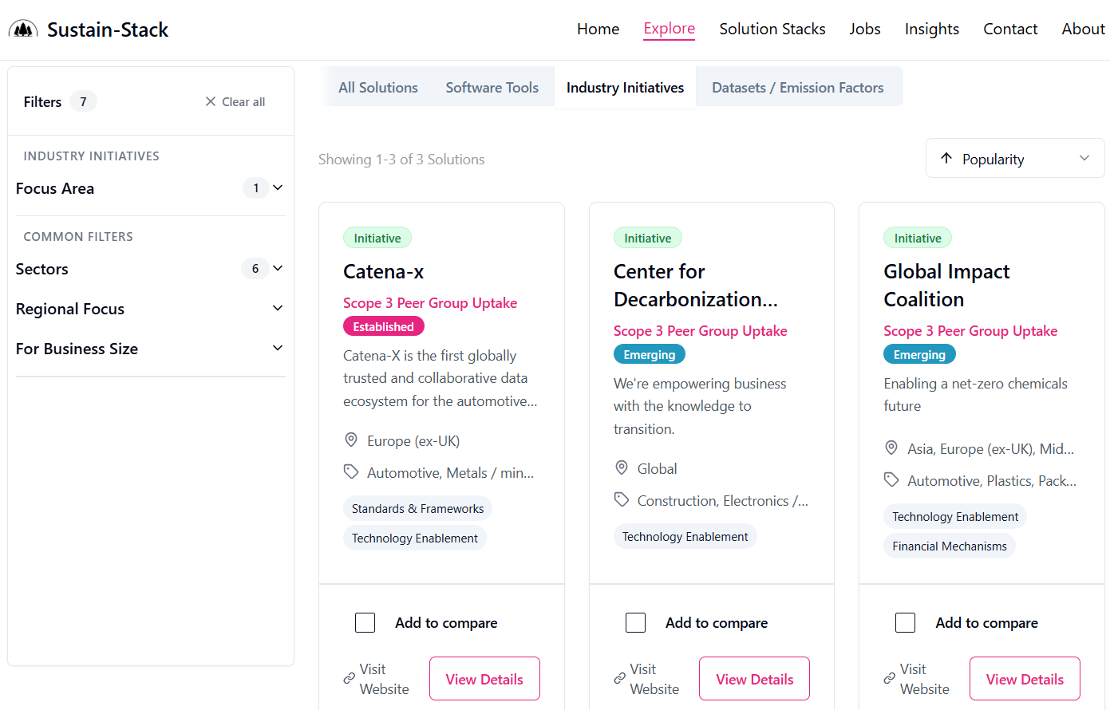Select the Industry Initiatives tab
Viewport: 1110px width, 710px height.
coord(625,87)
